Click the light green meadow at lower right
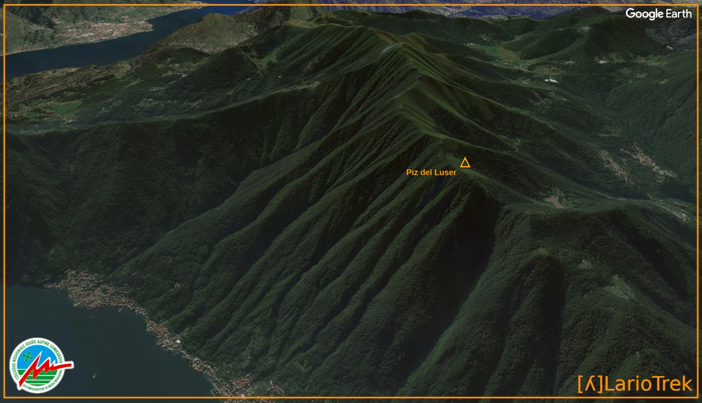The image size is (702, 403). pyautogui.click(x=620, y=287)
